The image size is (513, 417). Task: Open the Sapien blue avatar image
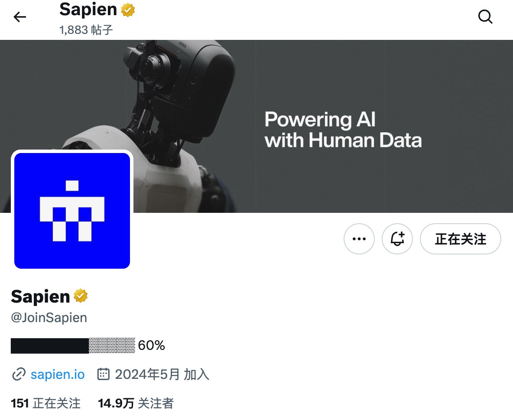[72, 211]
